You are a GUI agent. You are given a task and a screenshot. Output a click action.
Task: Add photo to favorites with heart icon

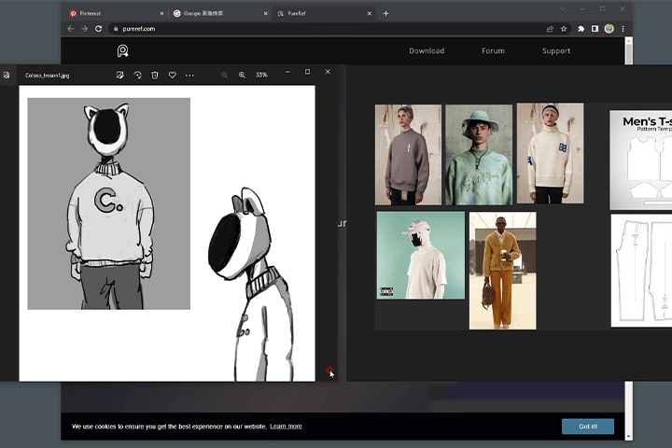point(173,75)
